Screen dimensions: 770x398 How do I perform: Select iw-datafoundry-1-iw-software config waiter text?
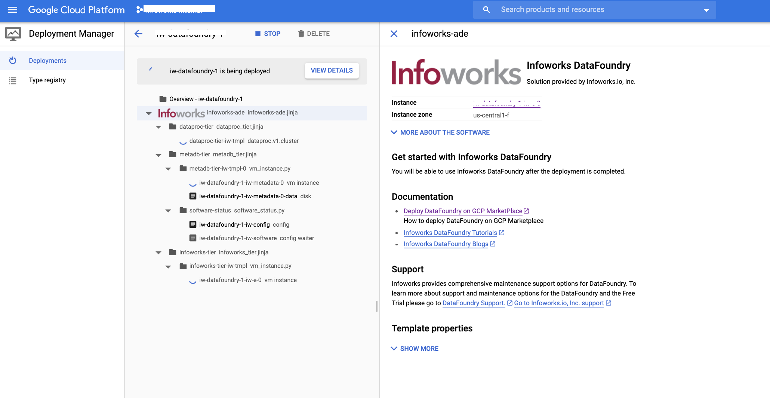(256, 238)
